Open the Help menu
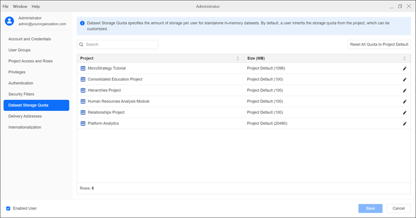The image size is (416, 218). 36,6
